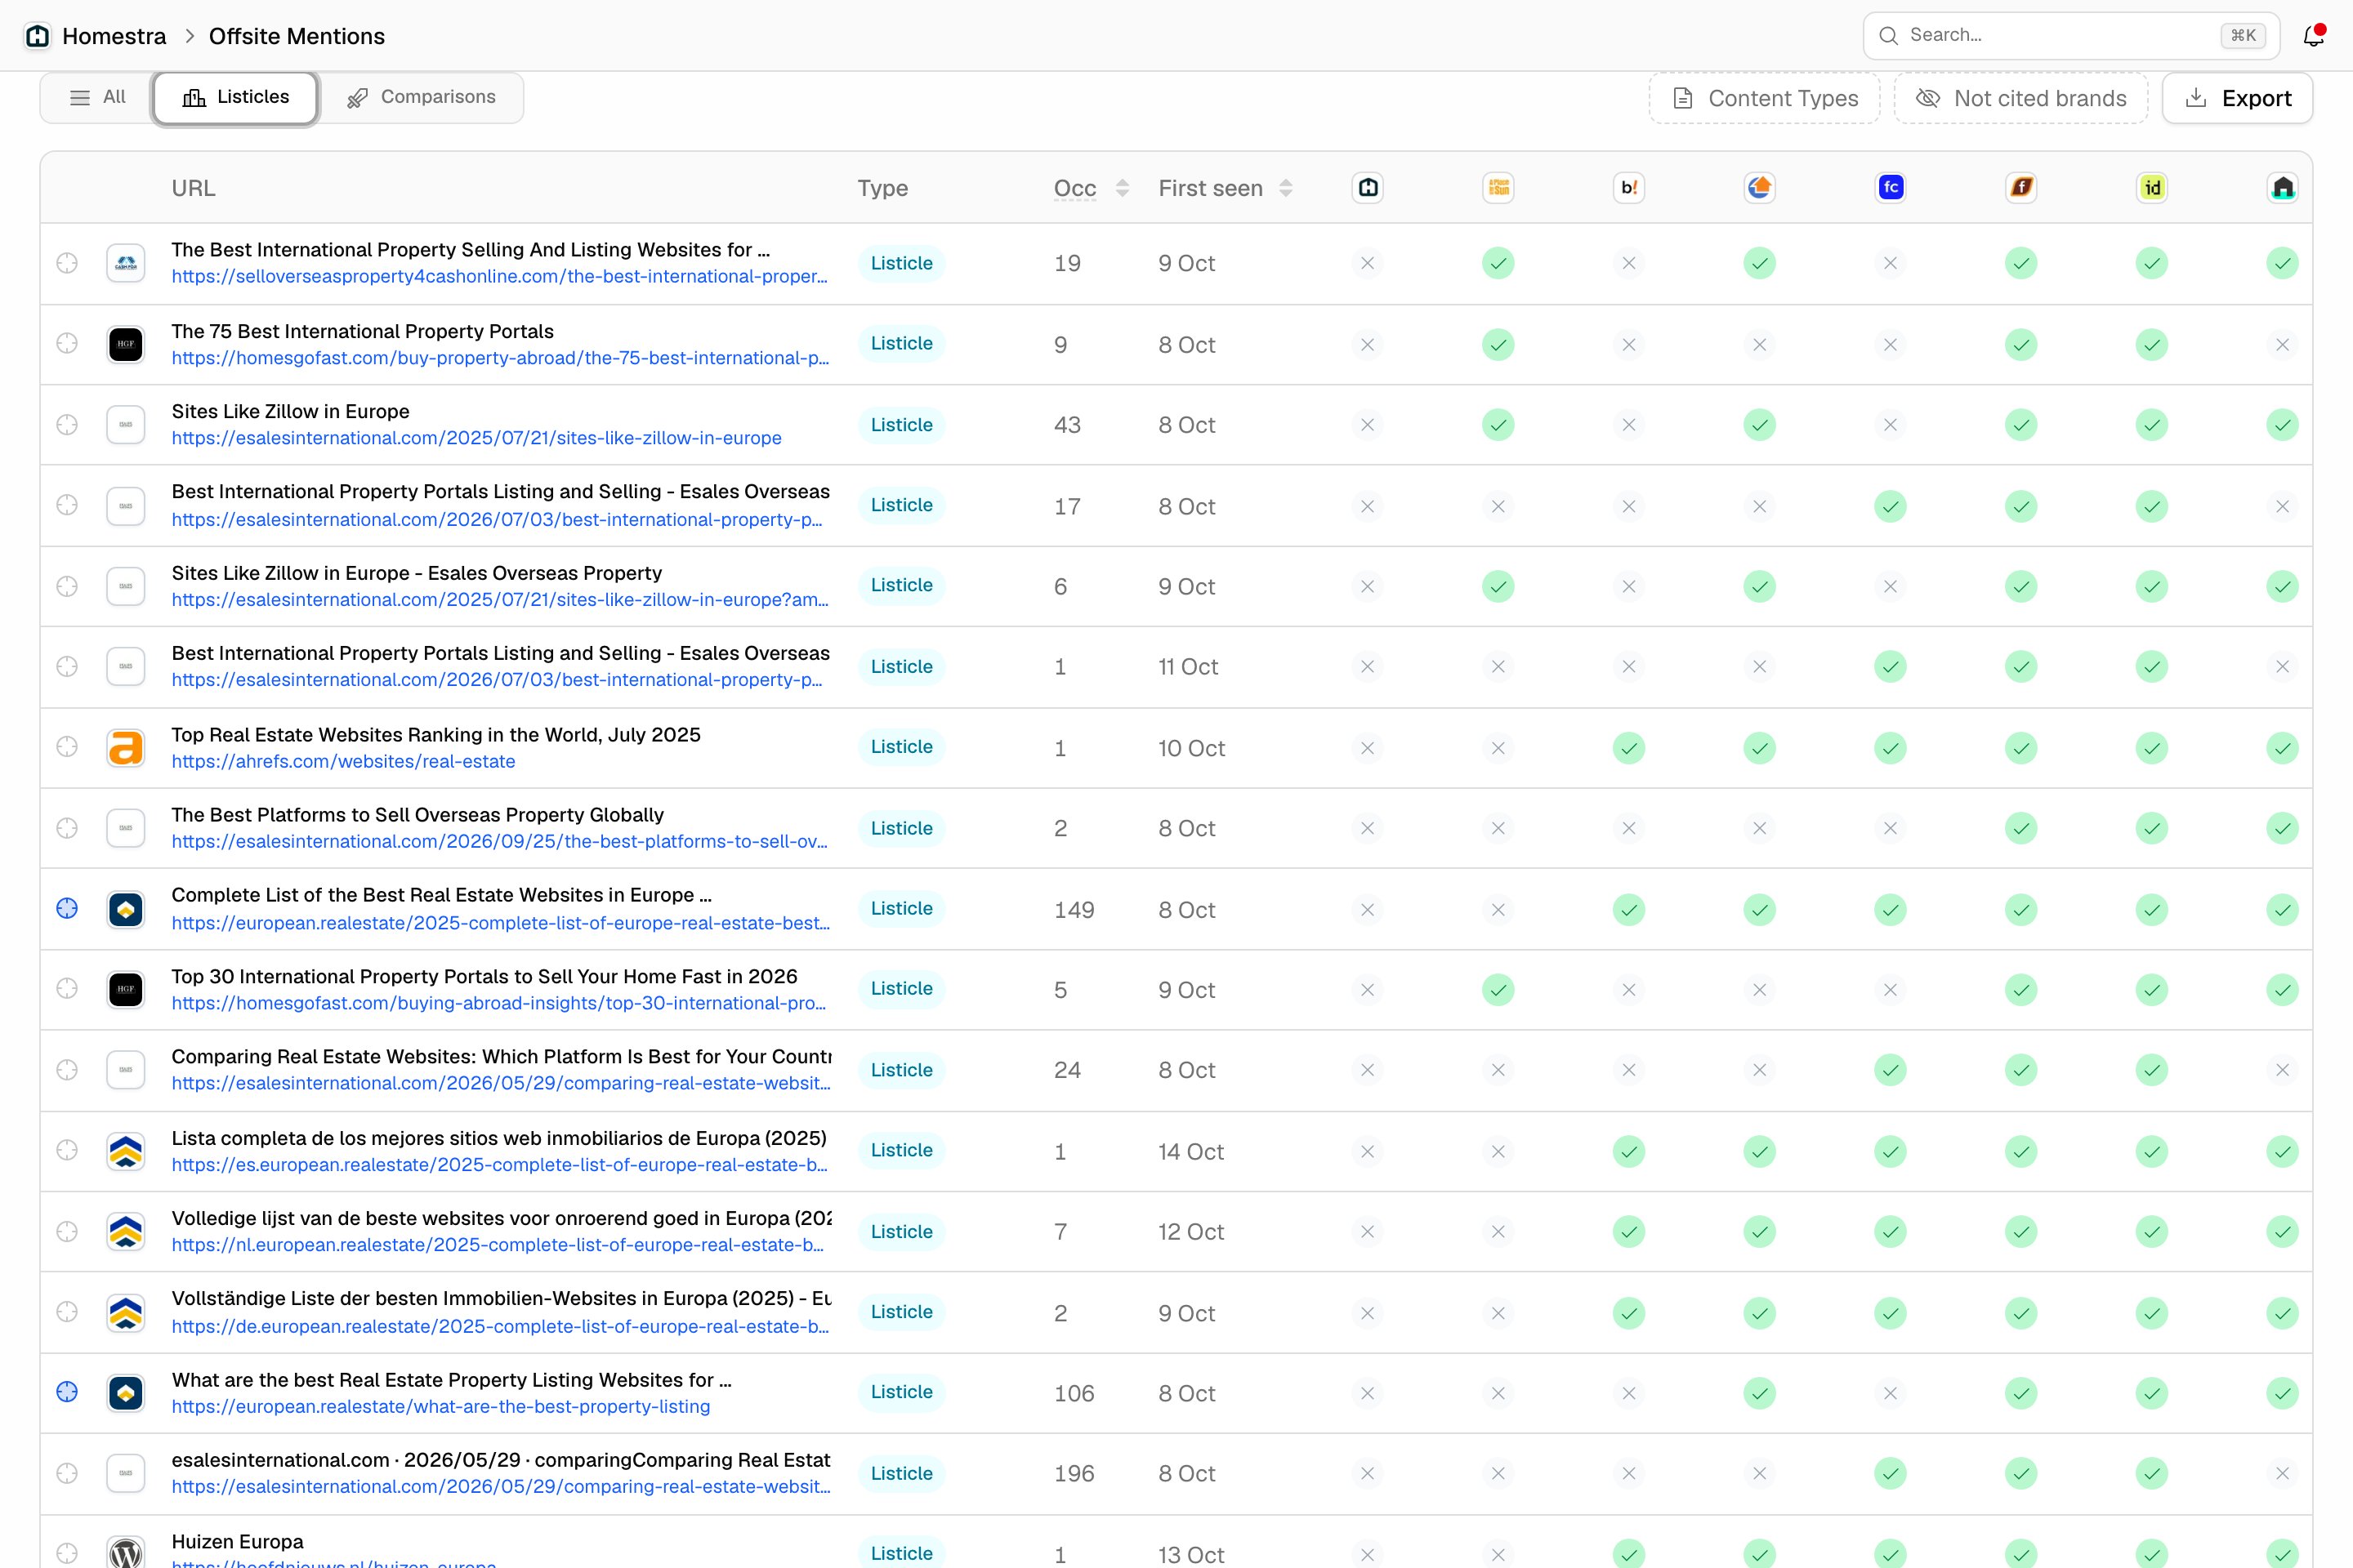Viewport: 2353px width, 1568px height.
Task: Click the 'b!' brand column icon
Action: (x=1628, y=187)
